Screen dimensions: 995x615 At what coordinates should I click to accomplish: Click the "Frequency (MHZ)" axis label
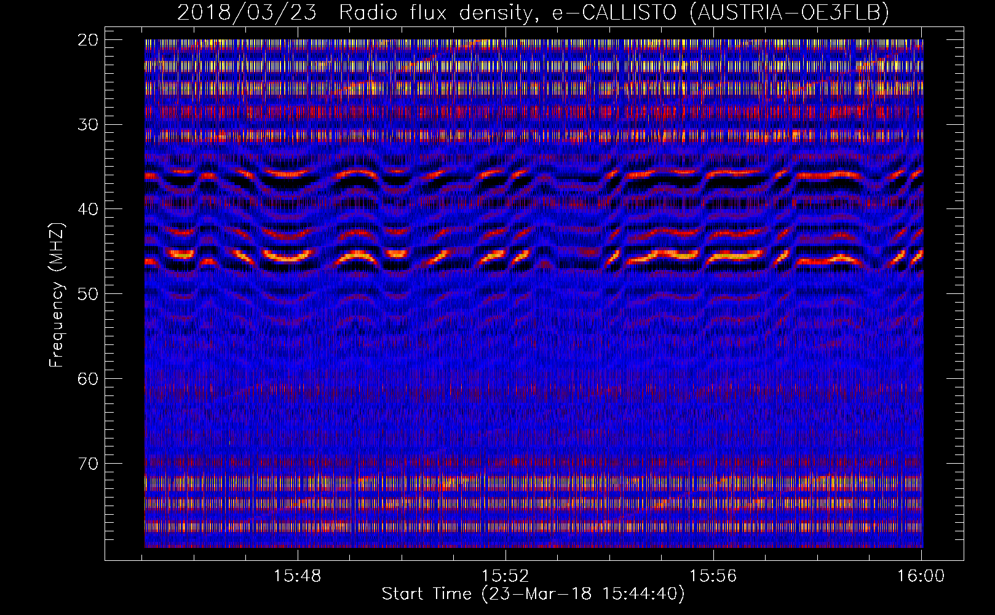(x=57, y=295)
